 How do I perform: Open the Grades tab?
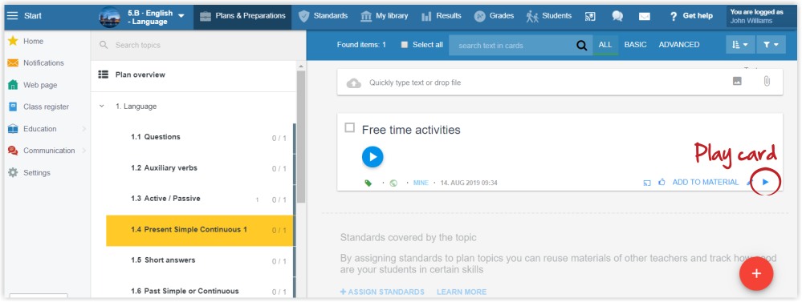pos(494,16)
